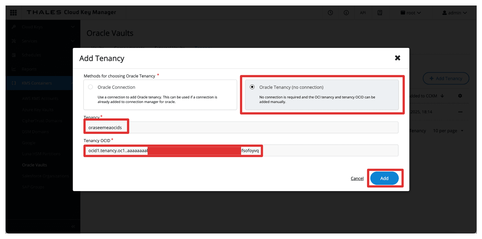Expand Cloud Keys in sidebar
Screen dimensions: 482x239
[x=43, y=27]
